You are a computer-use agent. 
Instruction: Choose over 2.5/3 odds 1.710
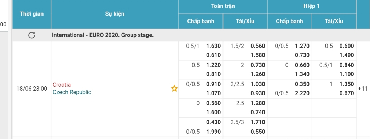click(x=258, y=122)
